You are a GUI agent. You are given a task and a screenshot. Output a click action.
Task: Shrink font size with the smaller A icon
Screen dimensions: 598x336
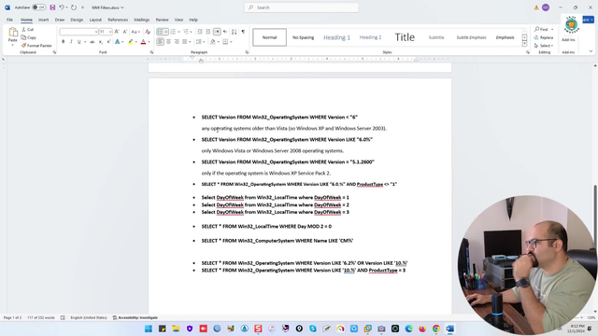click(125, 32)
